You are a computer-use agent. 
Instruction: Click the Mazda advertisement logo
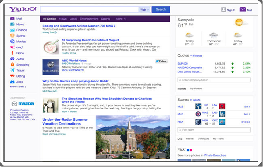click(23, 103)
